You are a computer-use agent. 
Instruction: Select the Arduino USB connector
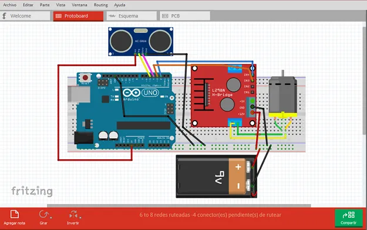(79, 94)
